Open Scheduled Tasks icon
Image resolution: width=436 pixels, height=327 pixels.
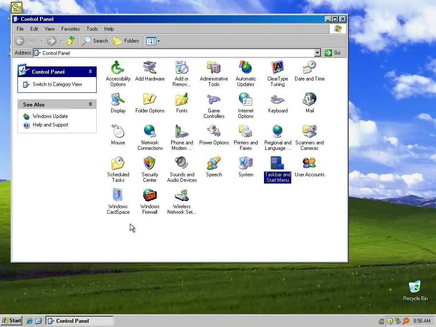pos(118,163)
